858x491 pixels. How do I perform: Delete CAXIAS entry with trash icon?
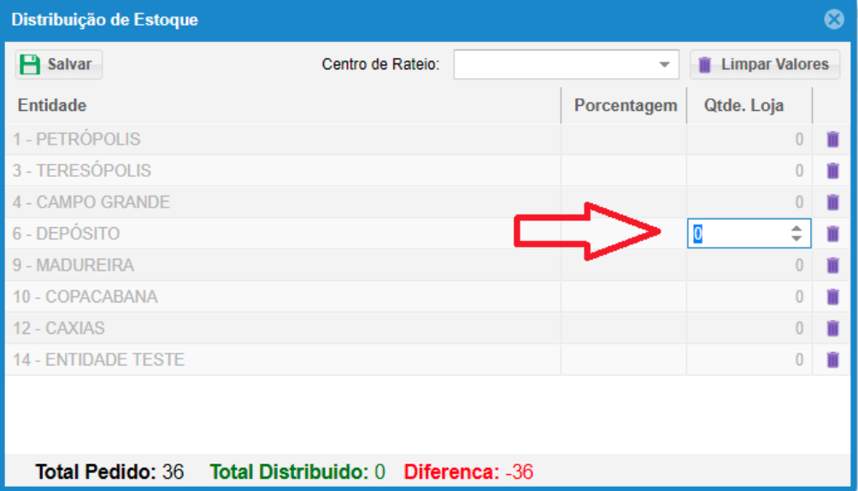tap(832, 329)
